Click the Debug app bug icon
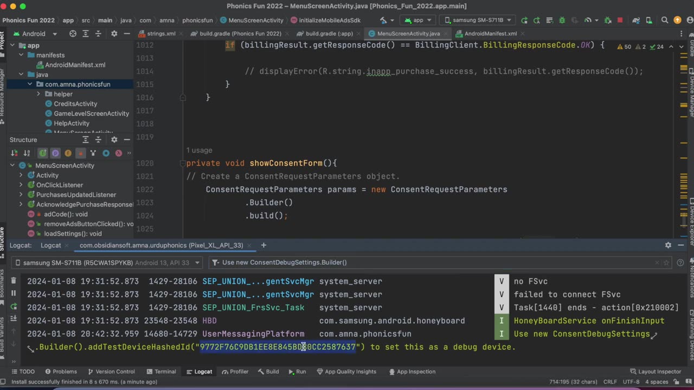The image size is (694, 390). pos(562,20)
